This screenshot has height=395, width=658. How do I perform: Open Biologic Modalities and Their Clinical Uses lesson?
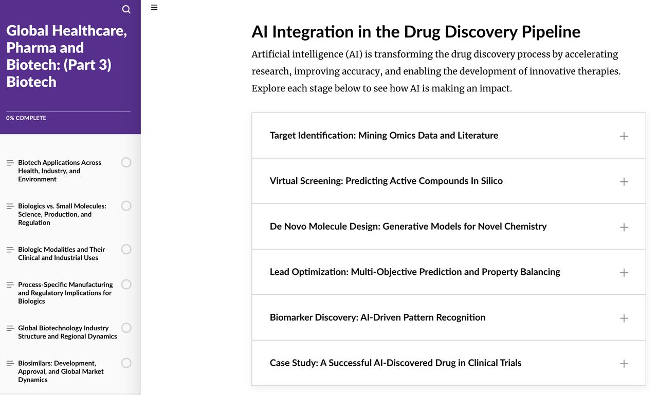62,253
